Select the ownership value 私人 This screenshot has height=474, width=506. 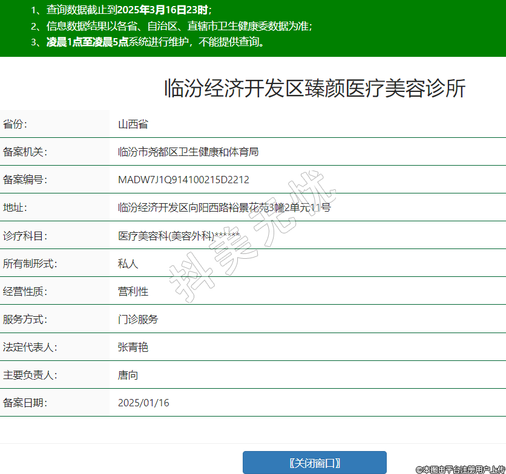(x=128, y=264)
